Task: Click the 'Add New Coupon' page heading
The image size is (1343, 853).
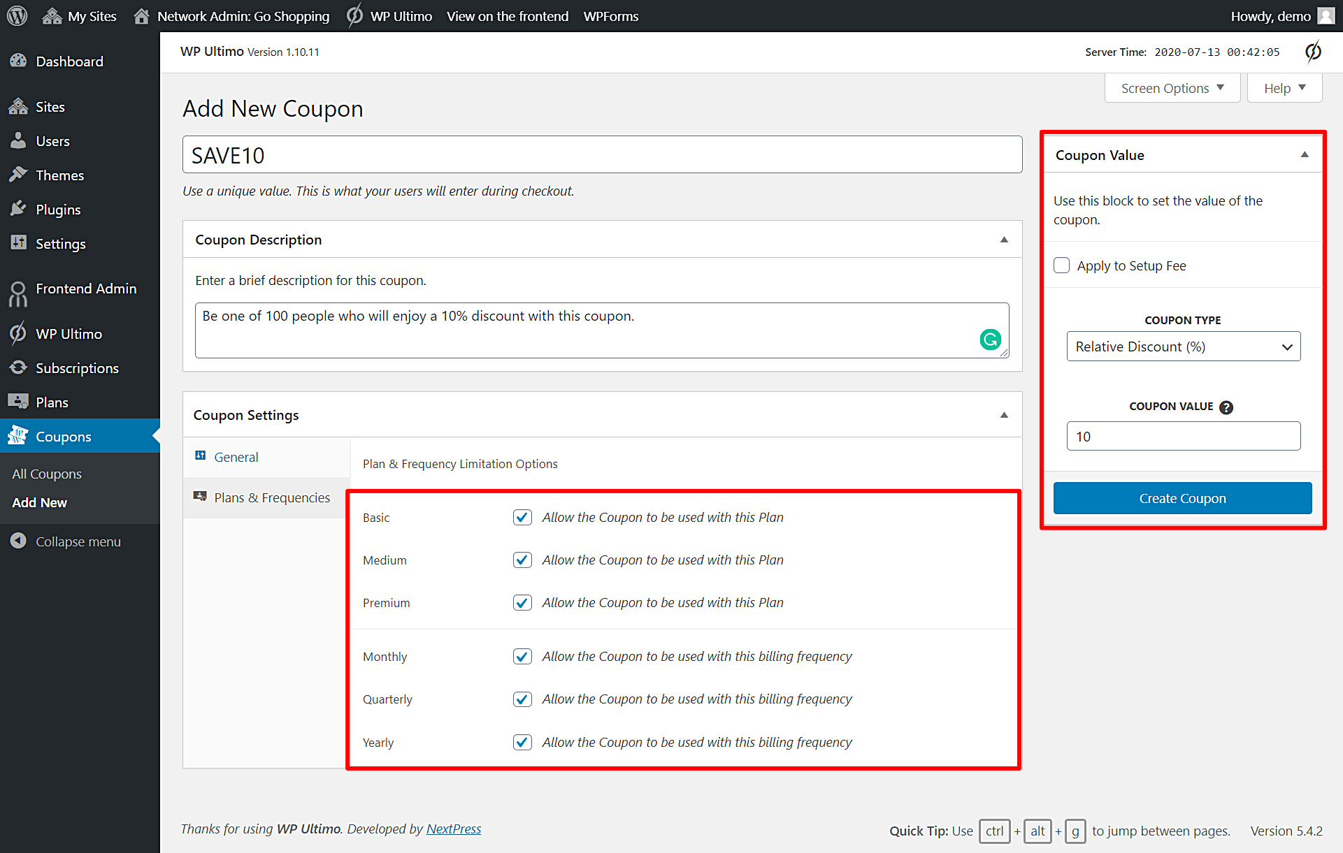Action: coord(273,108)
